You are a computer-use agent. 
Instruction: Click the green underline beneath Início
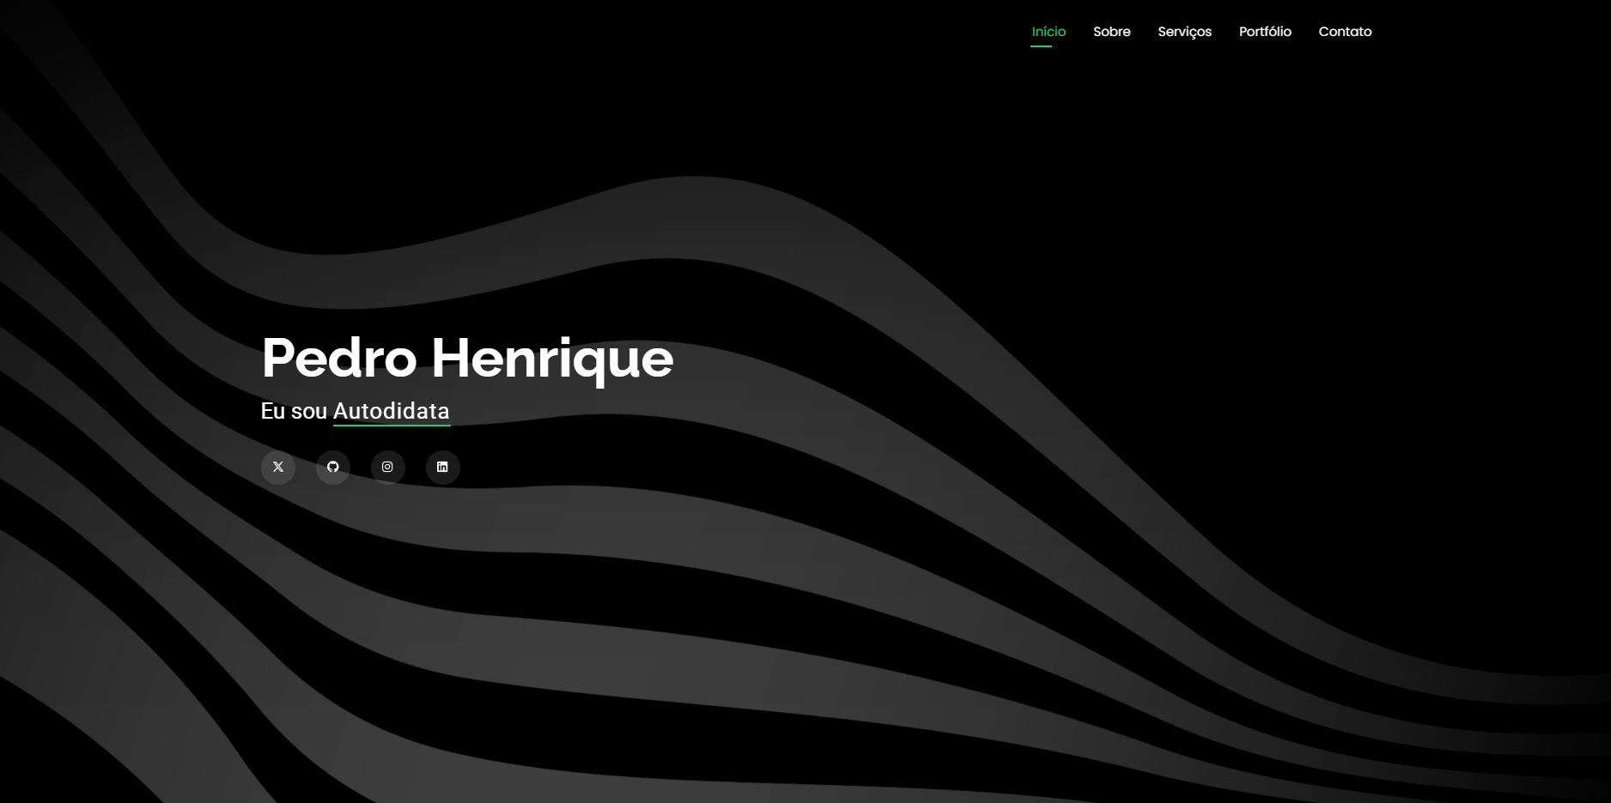(1041, 46)
